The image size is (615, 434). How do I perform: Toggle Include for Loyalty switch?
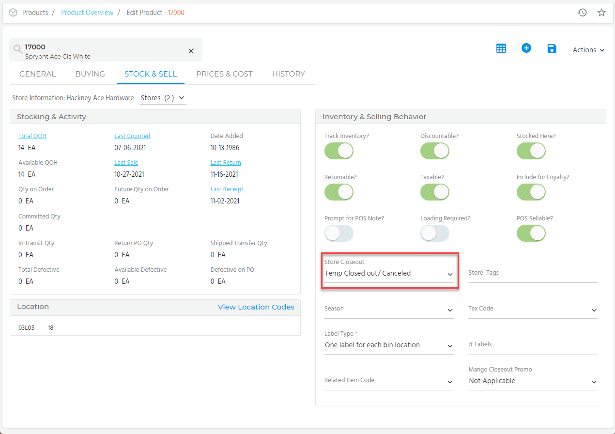(x=531, y=192)
